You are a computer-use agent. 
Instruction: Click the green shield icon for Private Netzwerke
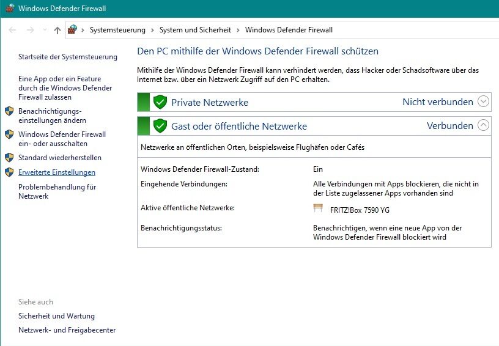click(160, 102)
